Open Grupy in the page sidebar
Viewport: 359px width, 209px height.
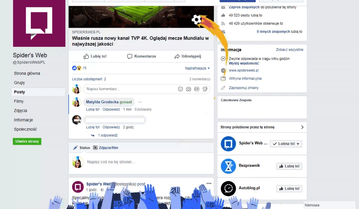(19, 83)
